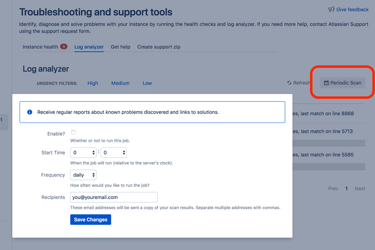Open the Frequency dropdown showing daily
Viewport: 375px width, 250px height.
(83, 175)
